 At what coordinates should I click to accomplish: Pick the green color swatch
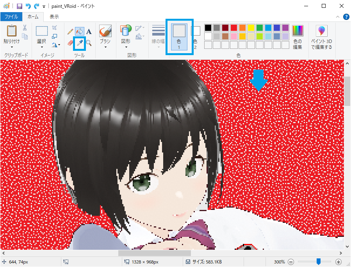(260, 28)
